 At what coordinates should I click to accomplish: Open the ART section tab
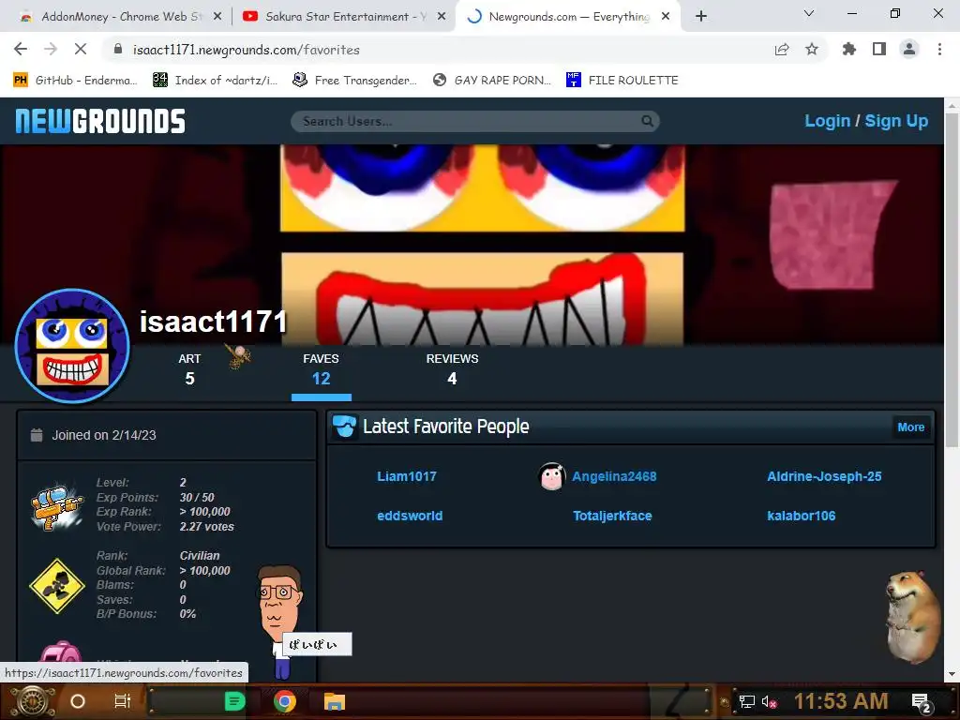point(189,369)
